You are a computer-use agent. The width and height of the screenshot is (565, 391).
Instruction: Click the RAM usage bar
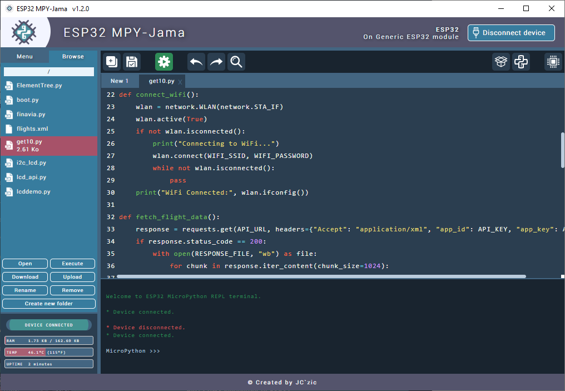(x=48, y=340)
